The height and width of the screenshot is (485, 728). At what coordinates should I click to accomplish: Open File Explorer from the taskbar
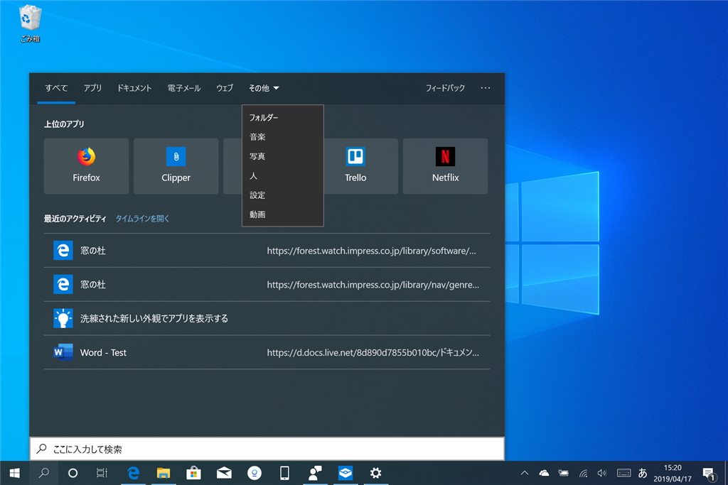coord(164,473)
